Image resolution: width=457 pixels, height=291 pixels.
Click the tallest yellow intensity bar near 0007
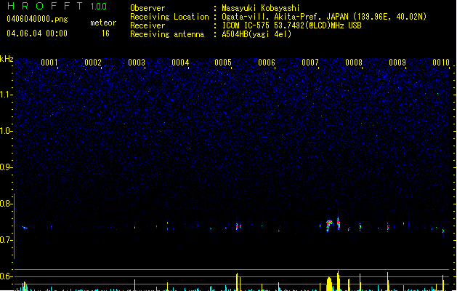tap(339, 281)
